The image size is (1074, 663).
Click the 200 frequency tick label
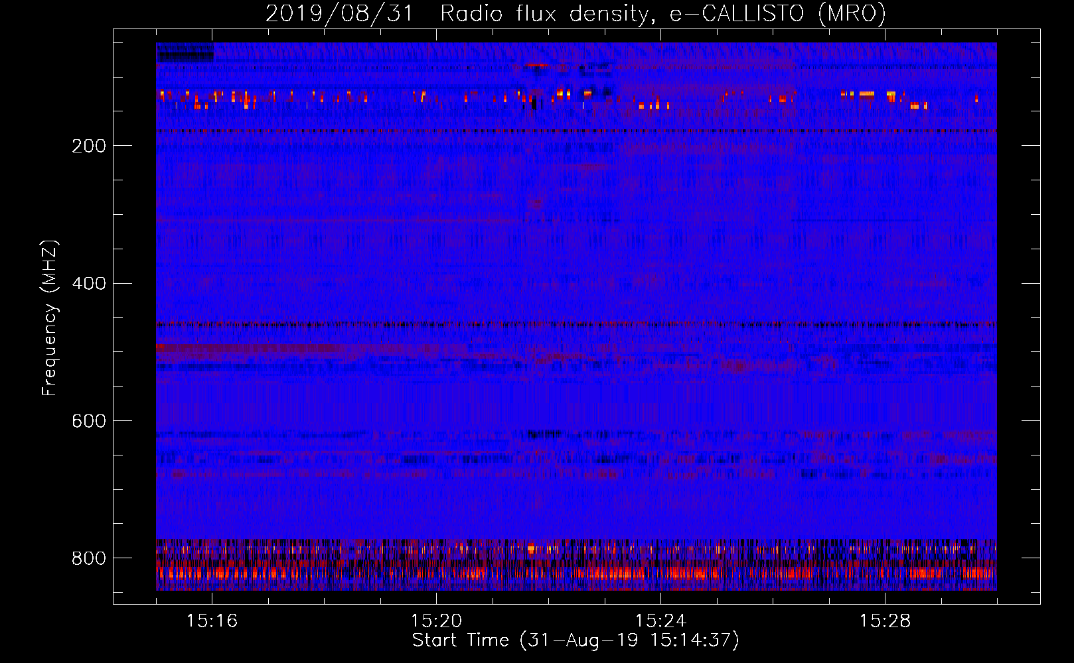pyautogui.click(x=89, y=147)
